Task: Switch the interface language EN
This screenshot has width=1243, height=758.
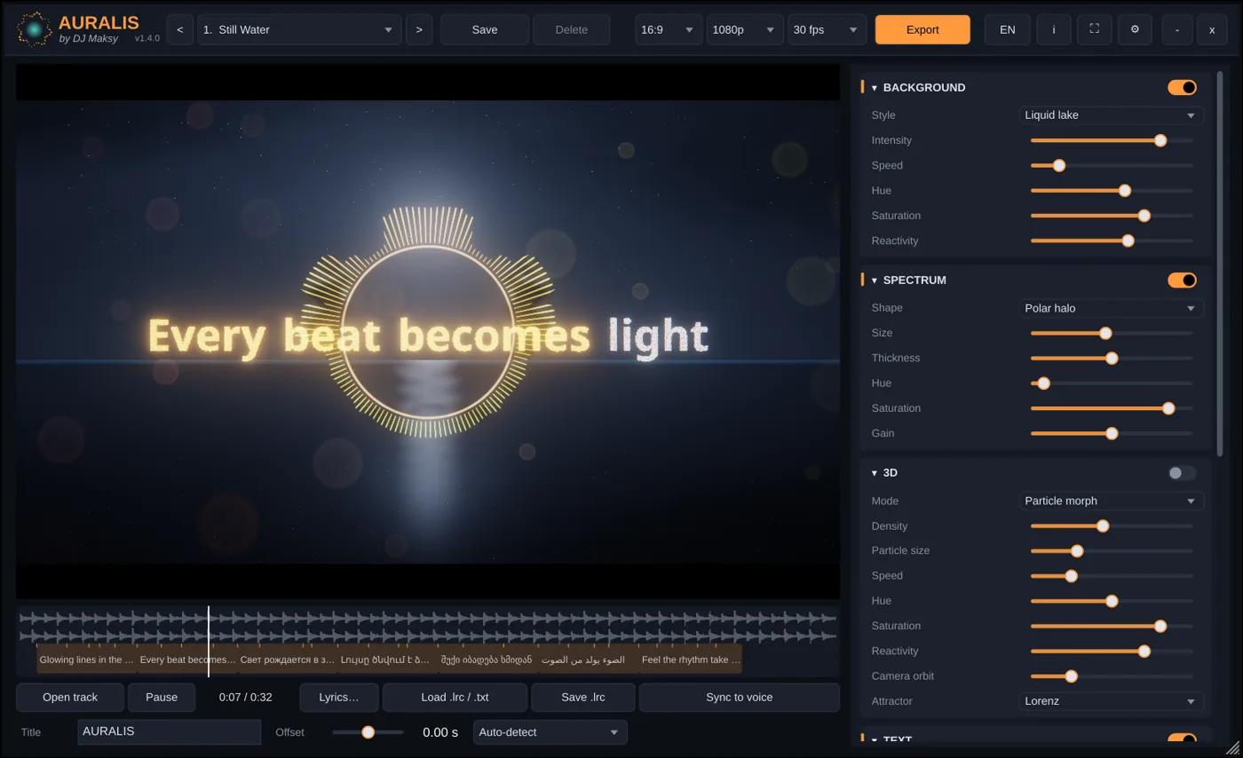Action: click(1008, 29)
